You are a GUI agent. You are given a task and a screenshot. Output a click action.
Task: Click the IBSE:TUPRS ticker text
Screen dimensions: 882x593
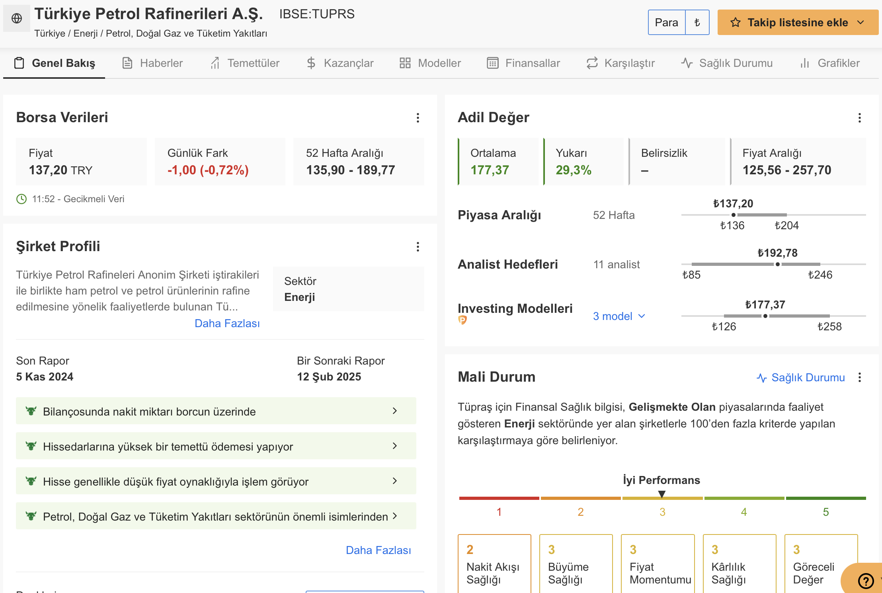click(x=317, y=14)
